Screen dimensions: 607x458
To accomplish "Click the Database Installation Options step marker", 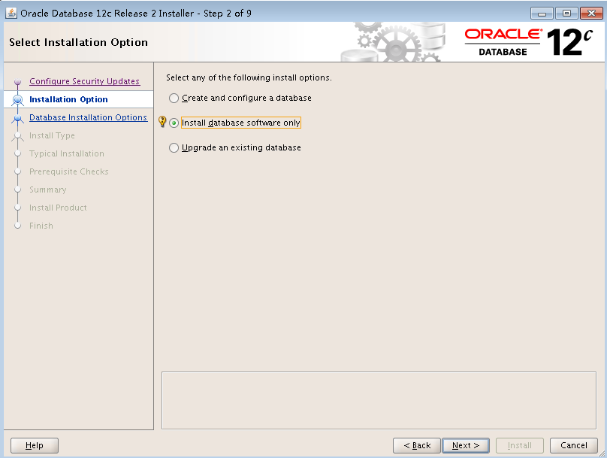I will (17, 118).
